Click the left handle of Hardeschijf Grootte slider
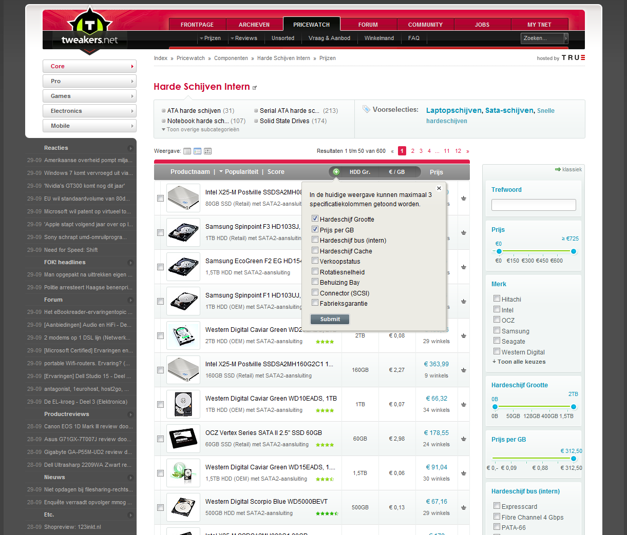This screenshot has height=535, width=627. [495, 407]
